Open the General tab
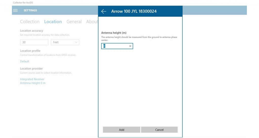This screenshot has height=138, width=259. pyautogui.click(x=74, y=22)
